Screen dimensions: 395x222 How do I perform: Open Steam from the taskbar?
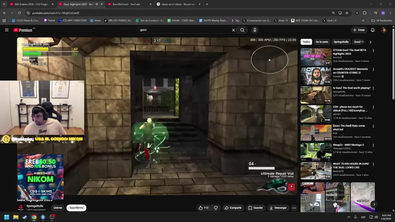click(x=25, y=217)
